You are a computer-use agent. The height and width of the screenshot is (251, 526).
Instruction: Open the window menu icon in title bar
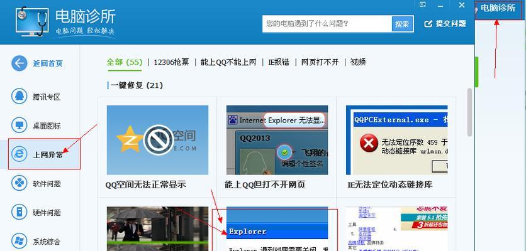click(423, 4)
